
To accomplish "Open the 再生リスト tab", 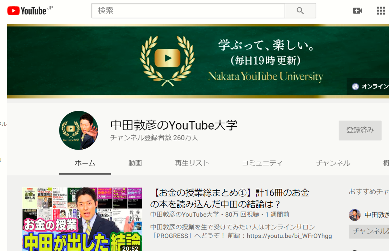I will coord(192,163).
